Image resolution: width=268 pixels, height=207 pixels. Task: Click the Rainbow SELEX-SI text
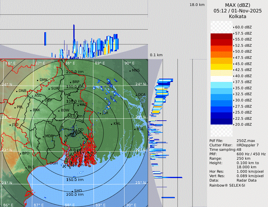pos(227,185)
